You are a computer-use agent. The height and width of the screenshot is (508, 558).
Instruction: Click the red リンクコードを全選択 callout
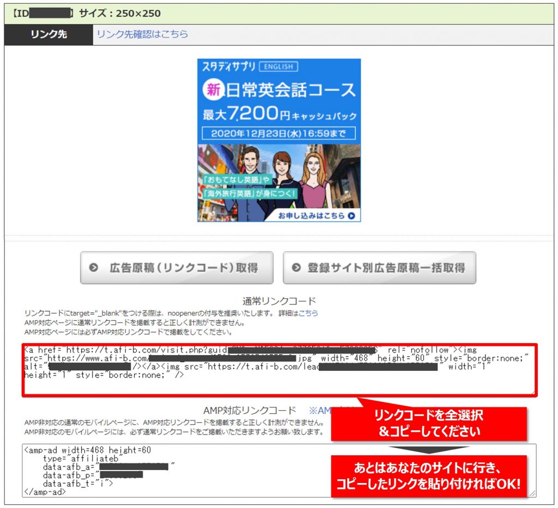click(428, 423)
